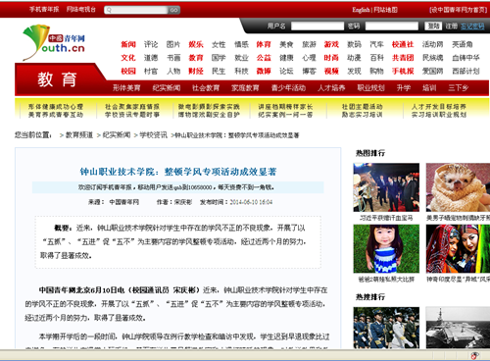Viewport: 490px width, 361px height.
Task: Click the red status bar icon at bottom right
Action: tap(474, 355)
